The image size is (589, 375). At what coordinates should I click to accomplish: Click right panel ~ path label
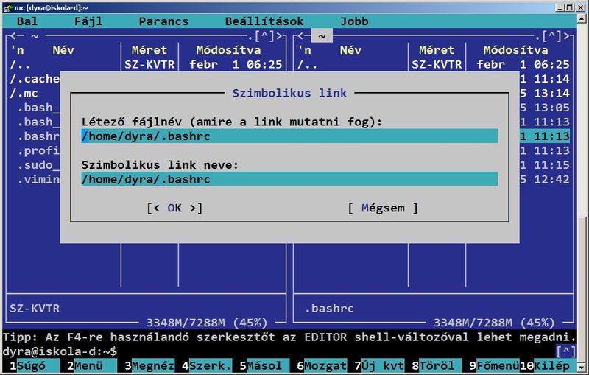(322, 36)
